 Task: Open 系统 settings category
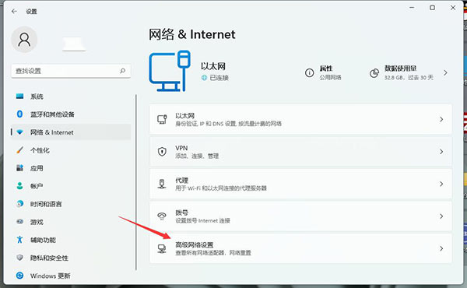click(x=71, y=97)
